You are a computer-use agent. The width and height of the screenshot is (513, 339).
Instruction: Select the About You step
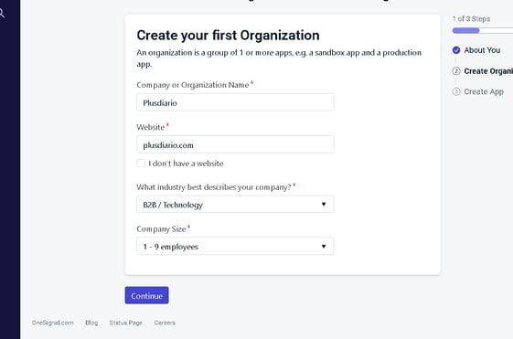(x=482, y=50)
